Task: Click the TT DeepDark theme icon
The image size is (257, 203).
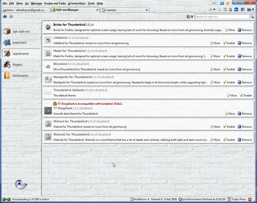Action: [x=48, y=111]
